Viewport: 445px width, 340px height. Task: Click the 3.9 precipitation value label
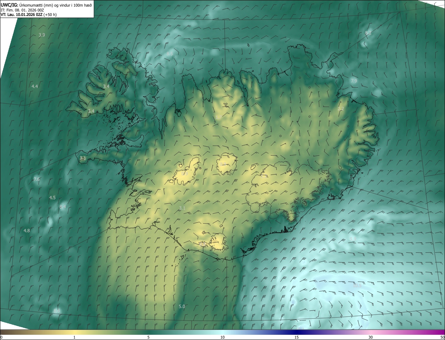click(x=42, y=35)
